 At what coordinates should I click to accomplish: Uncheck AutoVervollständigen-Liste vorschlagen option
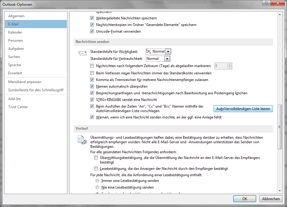pos(92,106)
